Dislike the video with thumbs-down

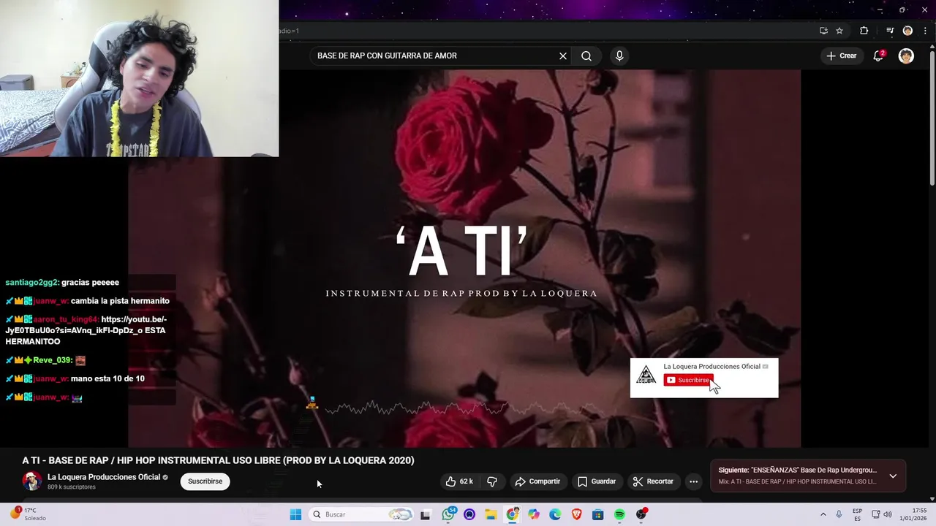click(x=492, y=481)
